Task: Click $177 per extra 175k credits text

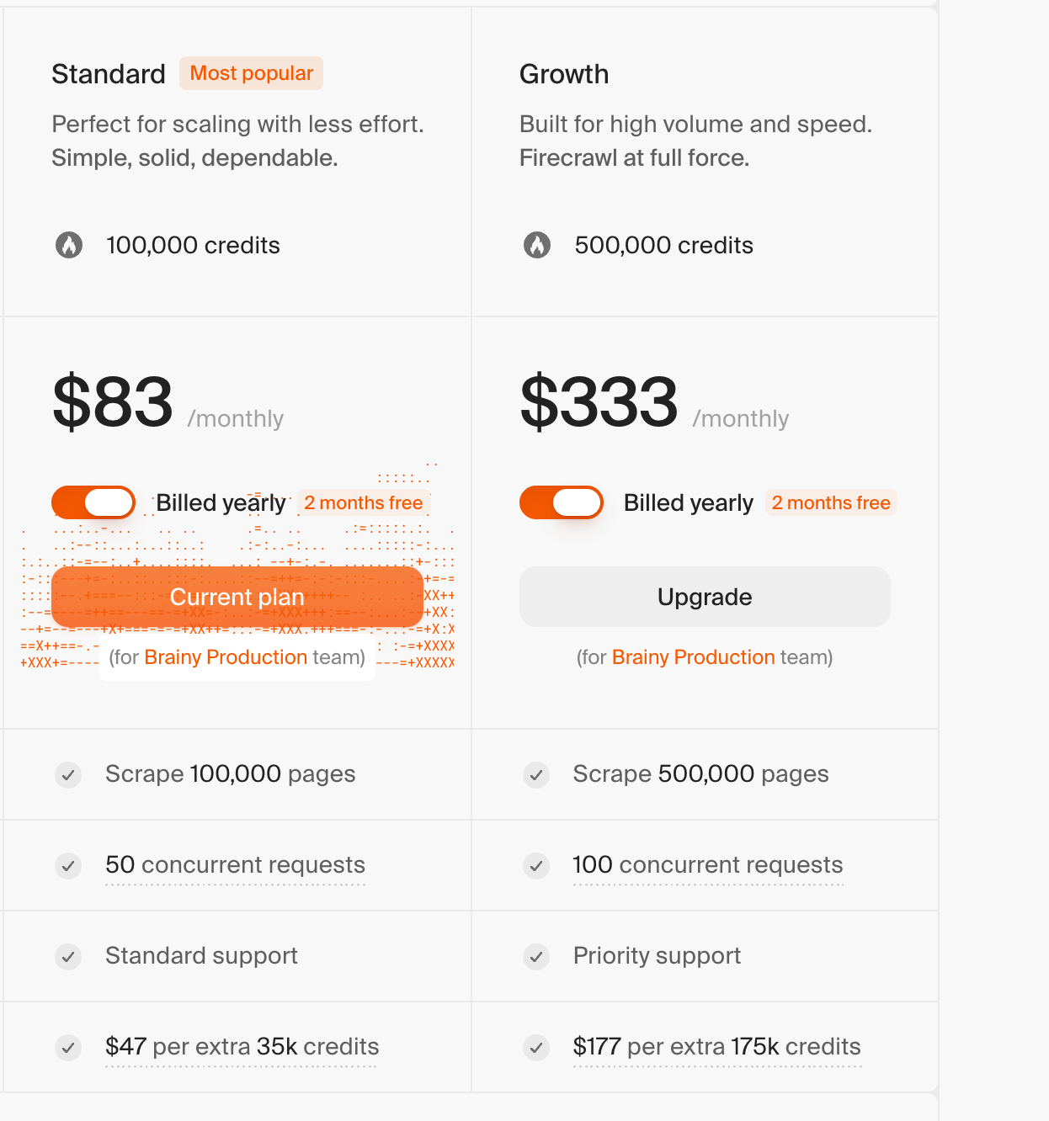Action: (716, 1047)
